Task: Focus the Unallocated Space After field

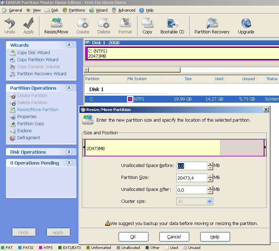Action: pyautogui.click(x=192, y=190)
